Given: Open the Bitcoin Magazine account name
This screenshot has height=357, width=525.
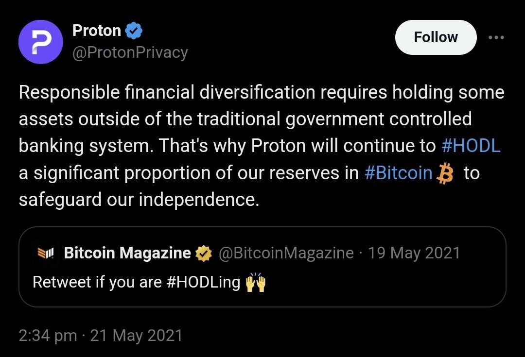Looking at the screenshot, I should [127, 253].
